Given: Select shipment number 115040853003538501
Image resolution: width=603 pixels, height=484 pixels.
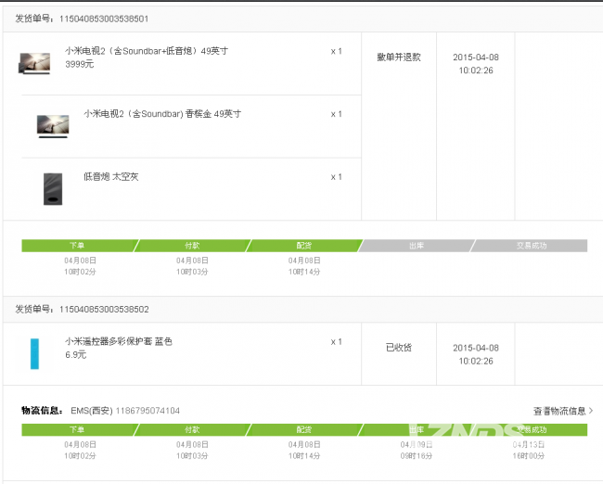Looking at the screenshot, I should coord(104,19).
